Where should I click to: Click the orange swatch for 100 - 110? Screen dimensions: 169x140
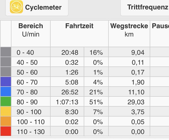pyautogui.click(x=6, y=121)
